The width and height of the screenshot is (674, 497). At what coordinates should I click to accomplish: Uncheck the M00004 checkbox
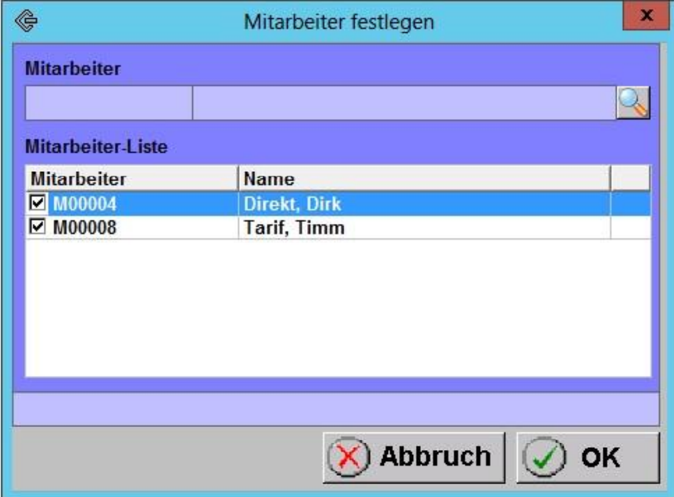point(36,204)
